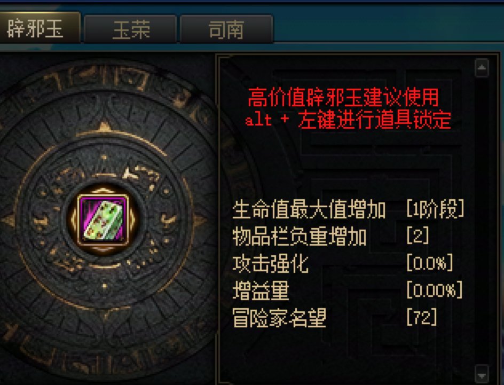Viewport: 504px width, 385px height.
Task: Click the 冒险家名望 attribute label
Action: pyautogui.click(x=280, y=318)
